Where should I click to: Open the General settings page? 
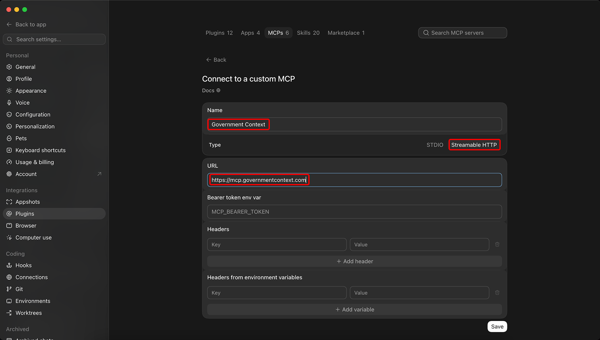coord(54,67)
